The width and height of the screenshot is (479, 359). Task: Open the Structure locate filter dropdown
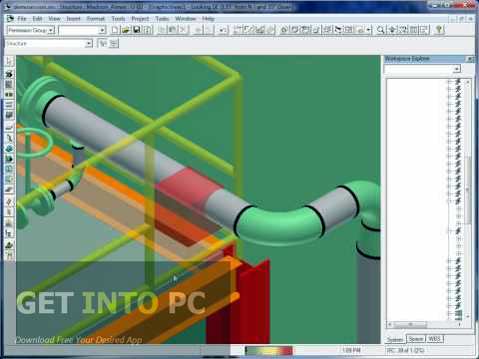tap(49, 44)
